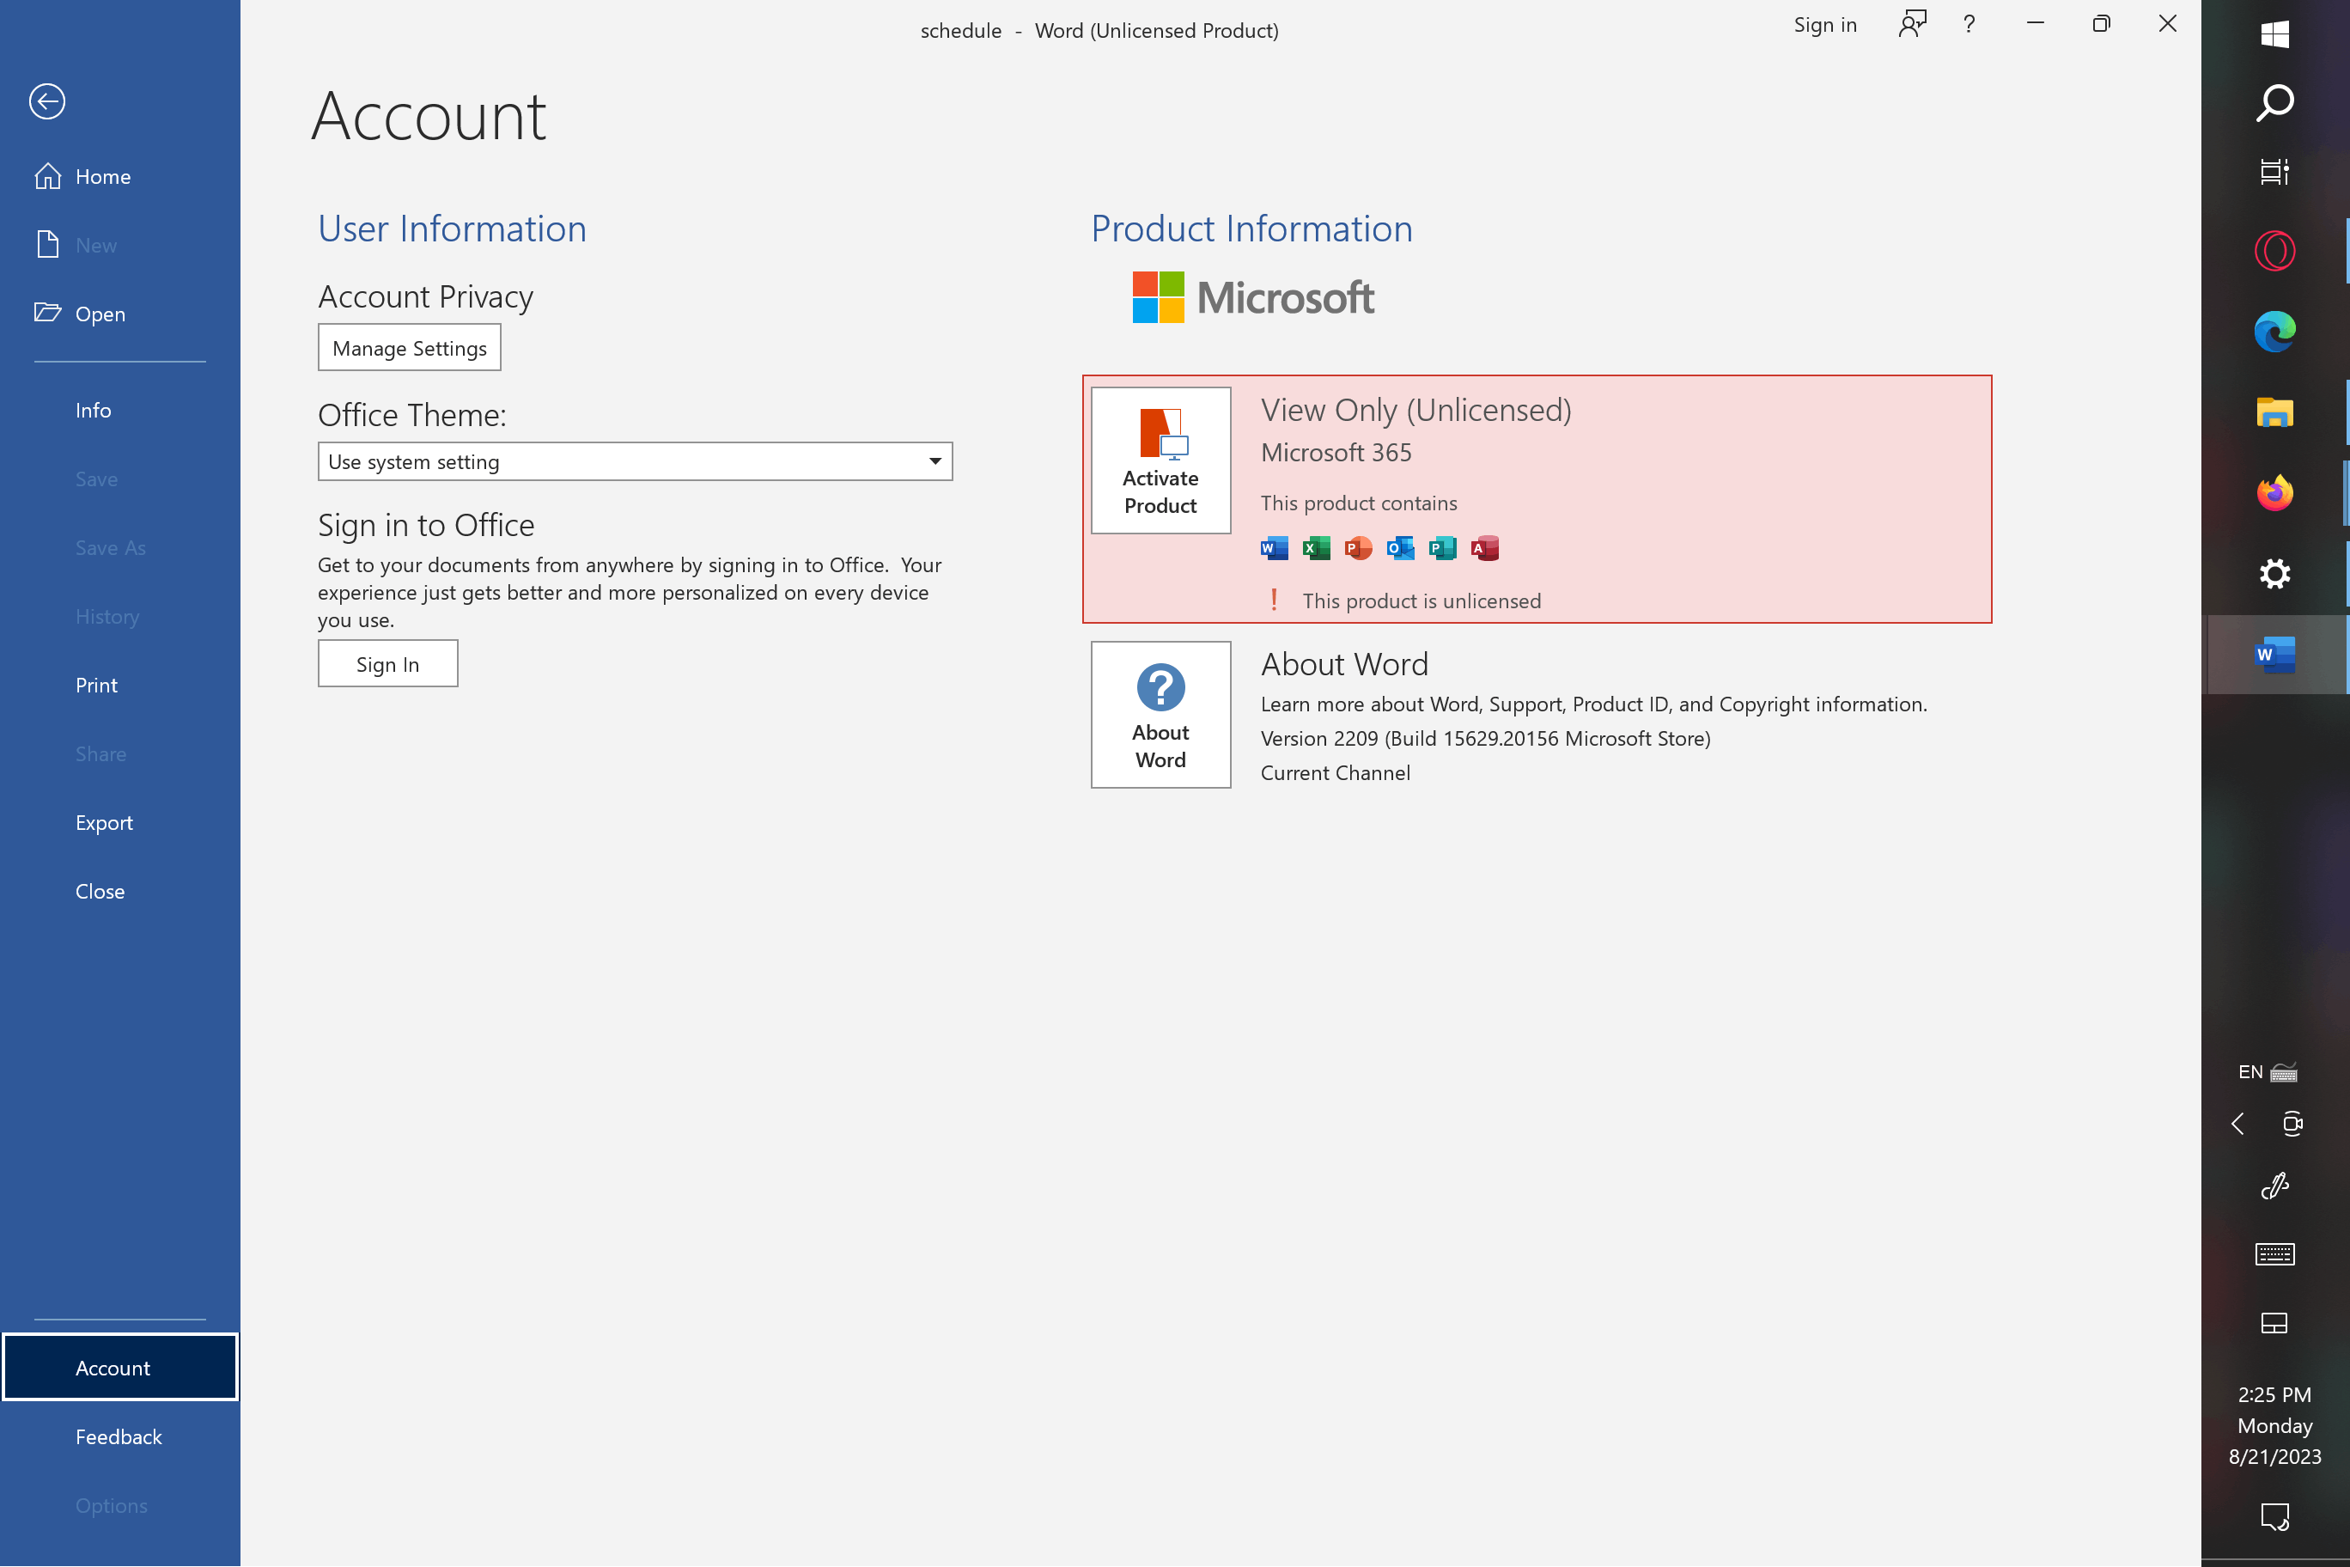
Task: Click the Outlook app icon in product contents
Action: (1401, 547)
